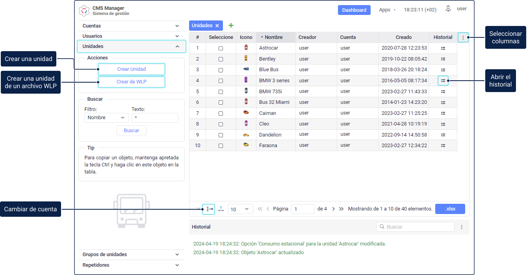The height and width of the screenshot is (275, 527).
Task: Open the rows-per-page dropdown showing 10
Action: click(x=240, y=209)
